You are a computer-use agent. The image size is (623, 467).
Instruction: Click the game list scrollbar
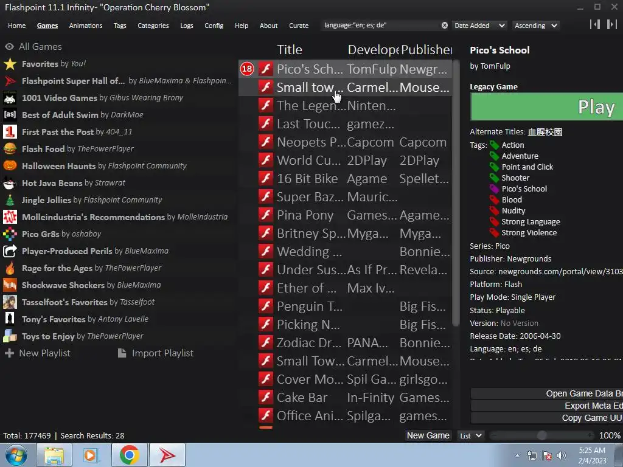tap(456, 193)
